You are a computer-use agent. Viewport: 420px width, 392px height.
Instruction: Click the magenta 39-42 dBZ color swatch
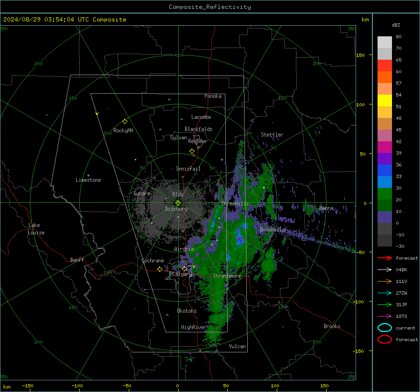[x=385, y=147]
